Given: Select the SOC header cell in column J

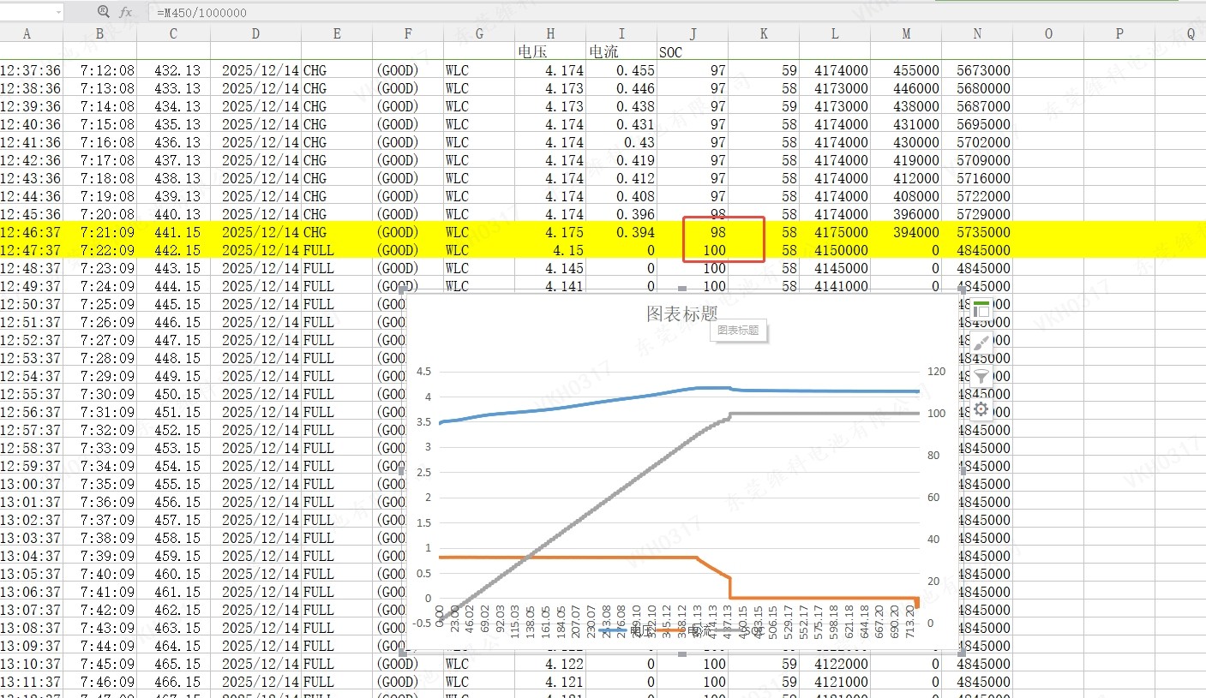Looking at the screenshot, I should (693, 52).
